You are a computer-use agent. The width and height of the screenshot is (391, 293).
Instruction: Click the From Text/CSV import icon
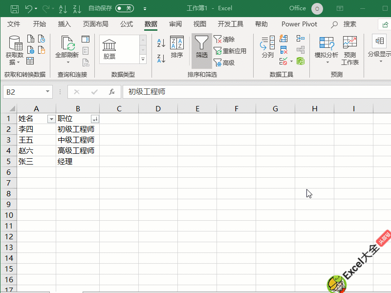(31, 39)
